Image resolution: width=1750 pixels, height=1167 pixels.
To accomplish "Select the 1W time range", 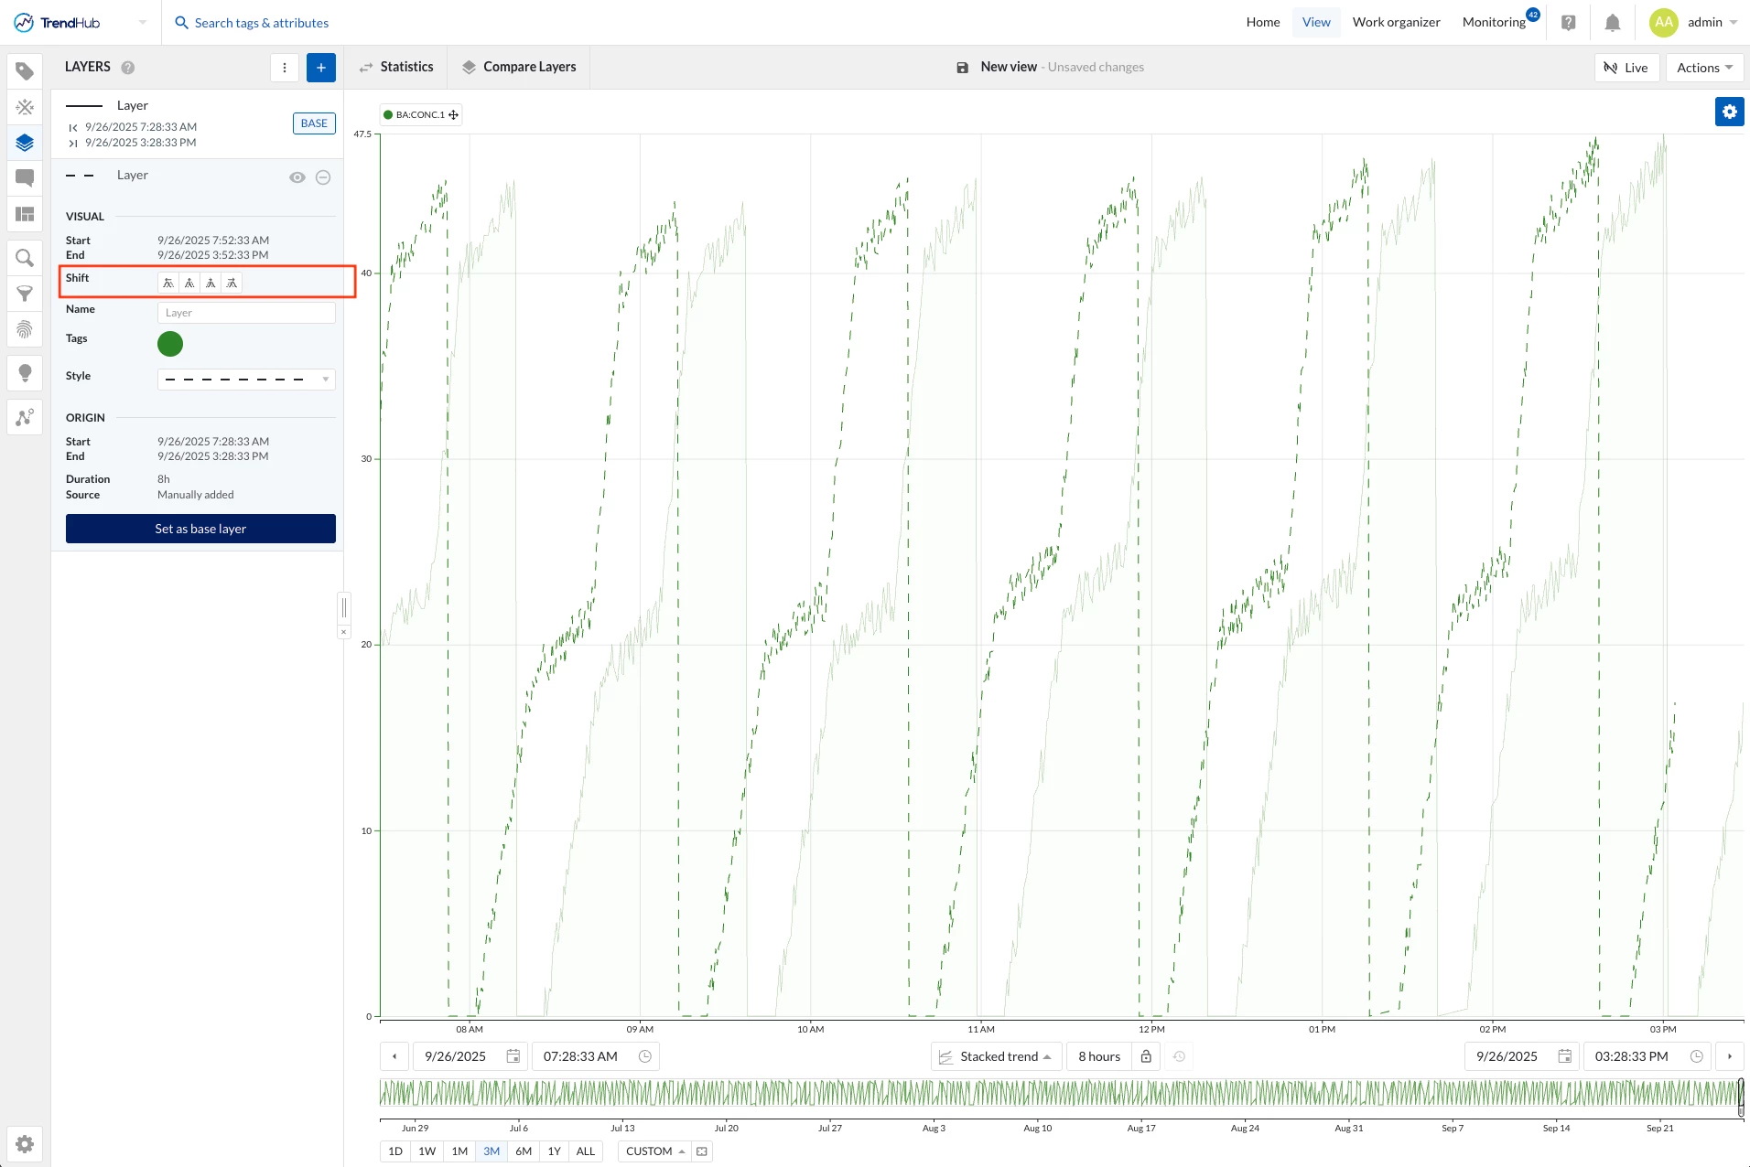I will [427, 1151].
